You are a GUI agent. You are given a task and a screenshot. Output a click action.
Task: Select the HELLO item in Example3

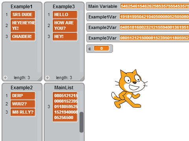[x=65, y=14]
